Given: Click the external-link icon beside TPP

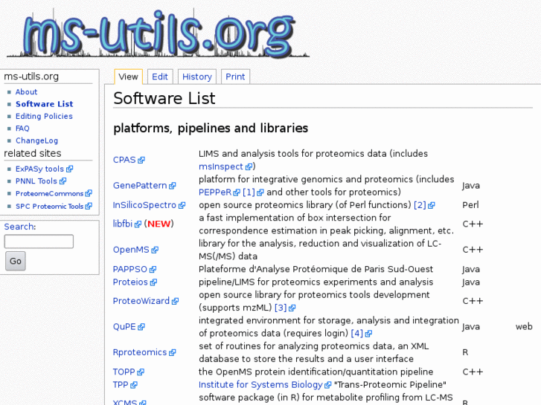Looking at the screenshot, I should click(134, 385).
